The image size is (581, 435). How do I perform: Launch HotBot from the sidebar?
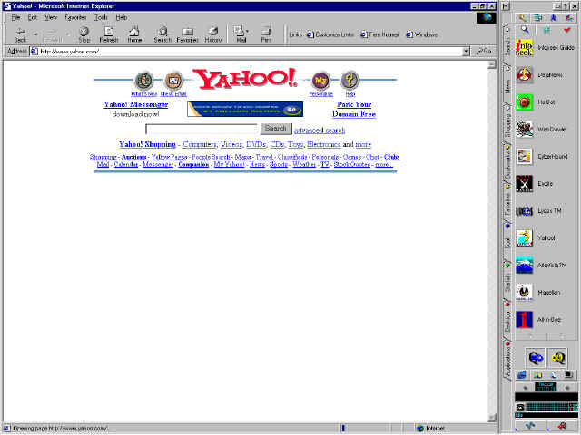click(524, 101)
